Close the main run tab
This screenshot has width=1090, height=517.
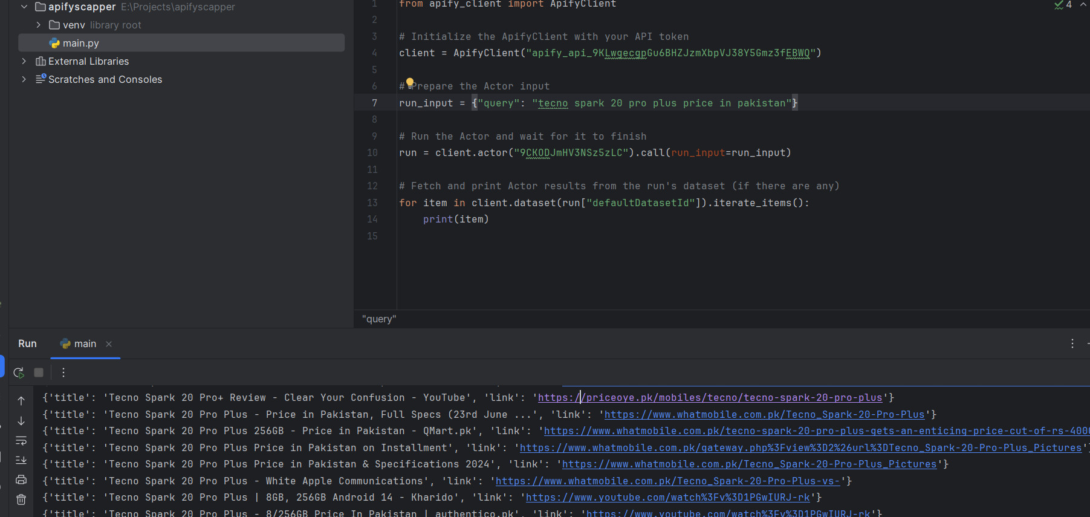[109, 344]
